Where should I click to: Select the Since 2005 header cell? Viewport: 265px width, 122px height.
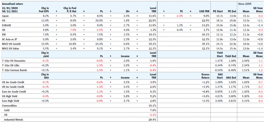(x=245, y=4)
